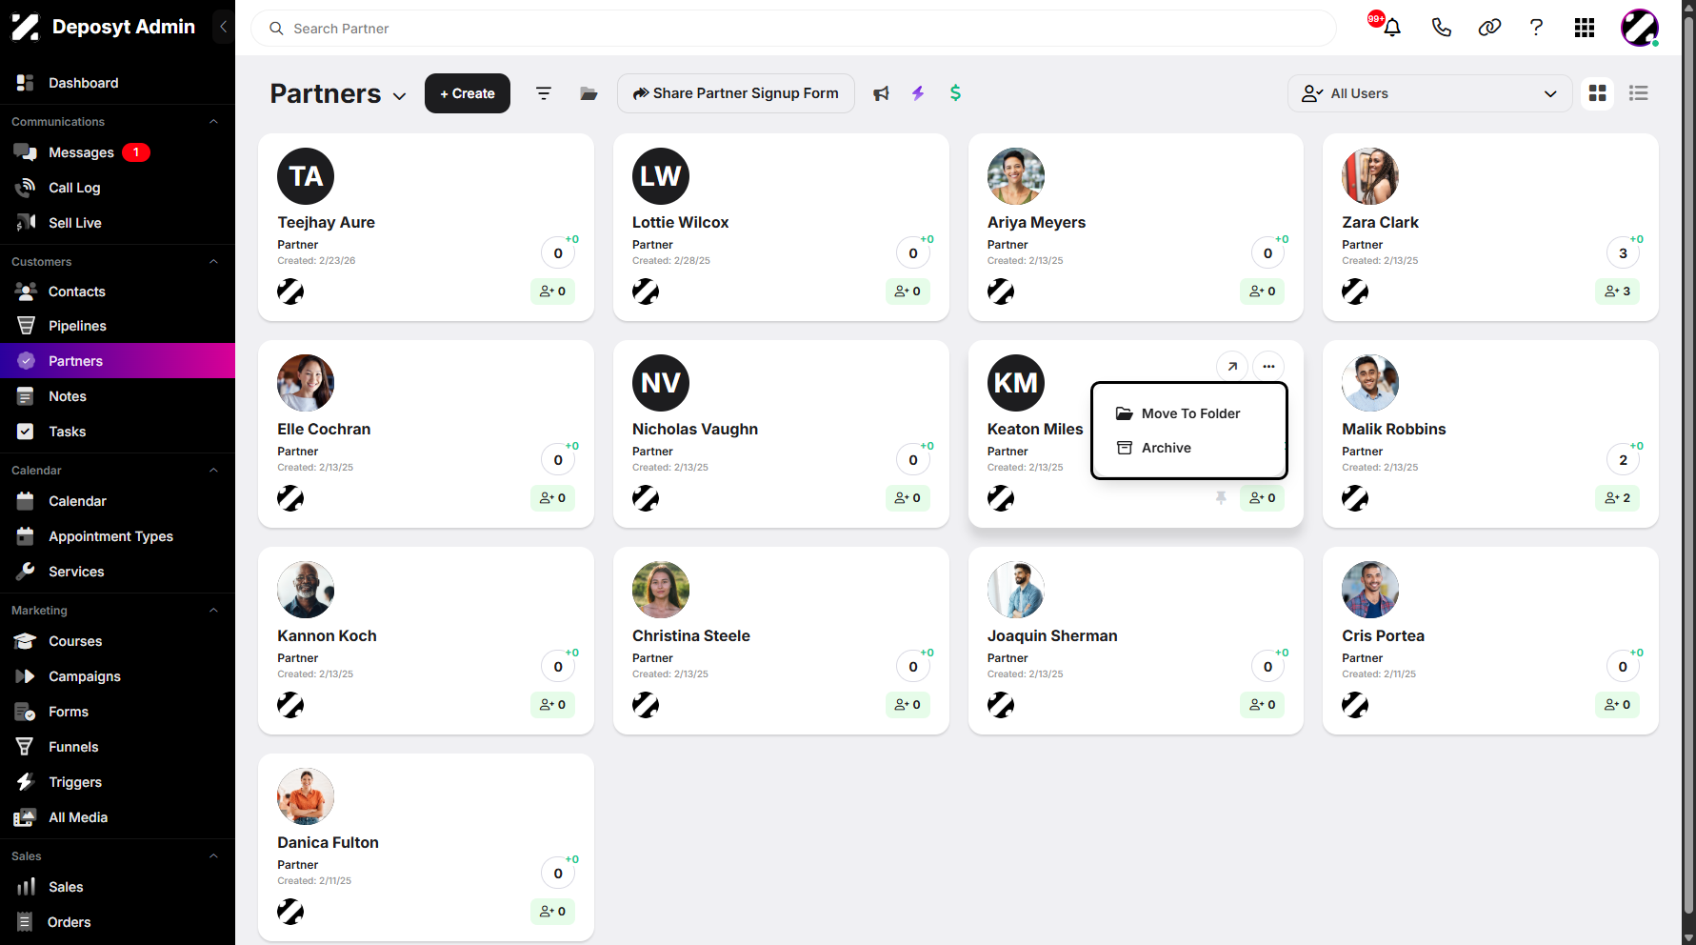The height and width of the screenshot is (945, 1696).
Task: Pin the Keaton Miles card
Action: [x=1221, y=497]
